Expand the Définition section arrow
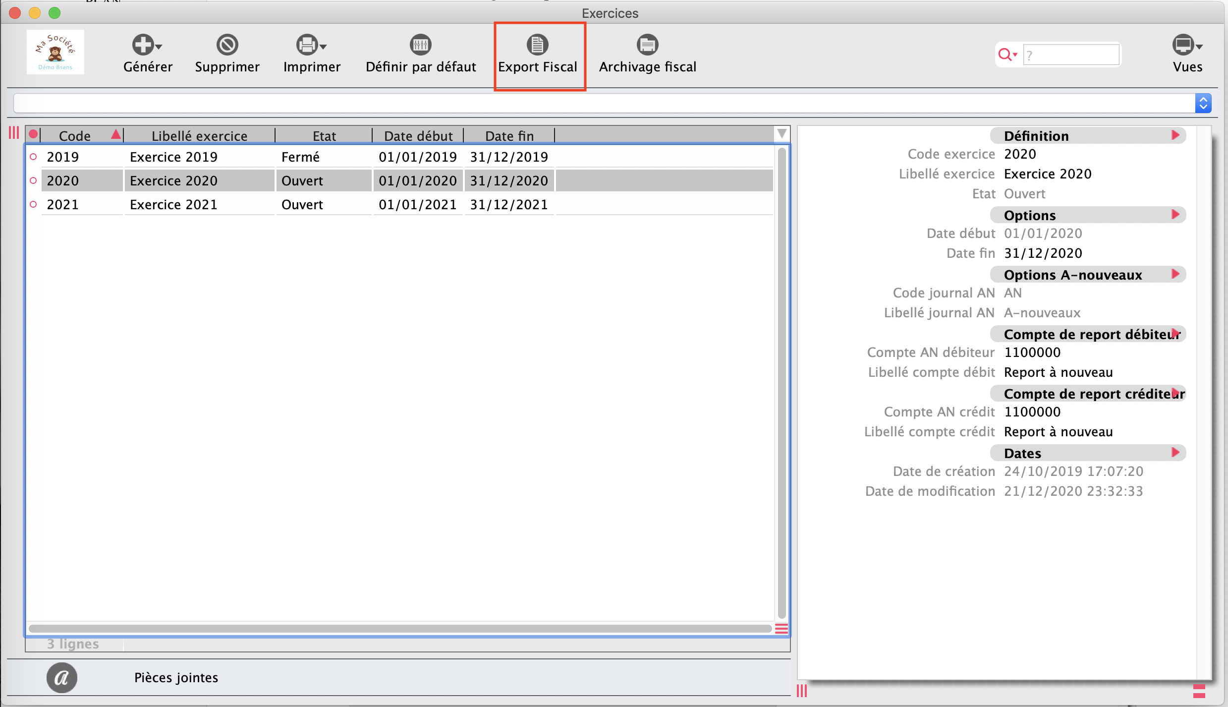The image size is (1228, 707). point(1175,135)
